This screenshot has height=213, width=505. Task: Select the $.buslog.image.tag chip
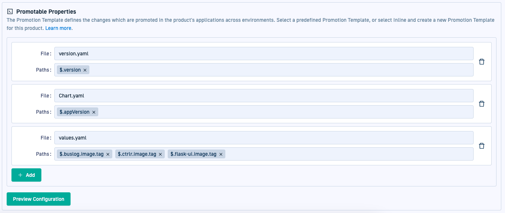click(x=81, y=154)
